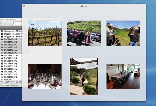Select file DSC01523.JPG in Finder list
The width and height of the screenshot is (156, 106).
pyautogui.click(x=10, y=47)
